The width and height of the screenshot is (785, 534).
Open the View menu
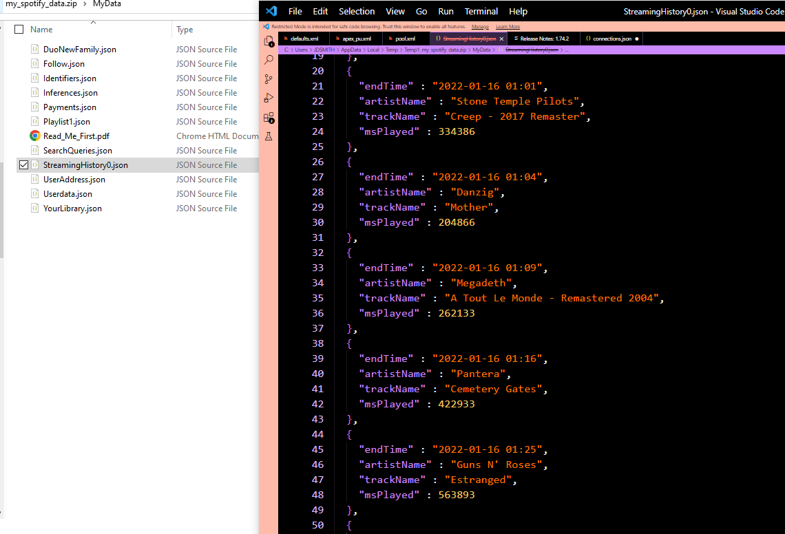[395, 11]
